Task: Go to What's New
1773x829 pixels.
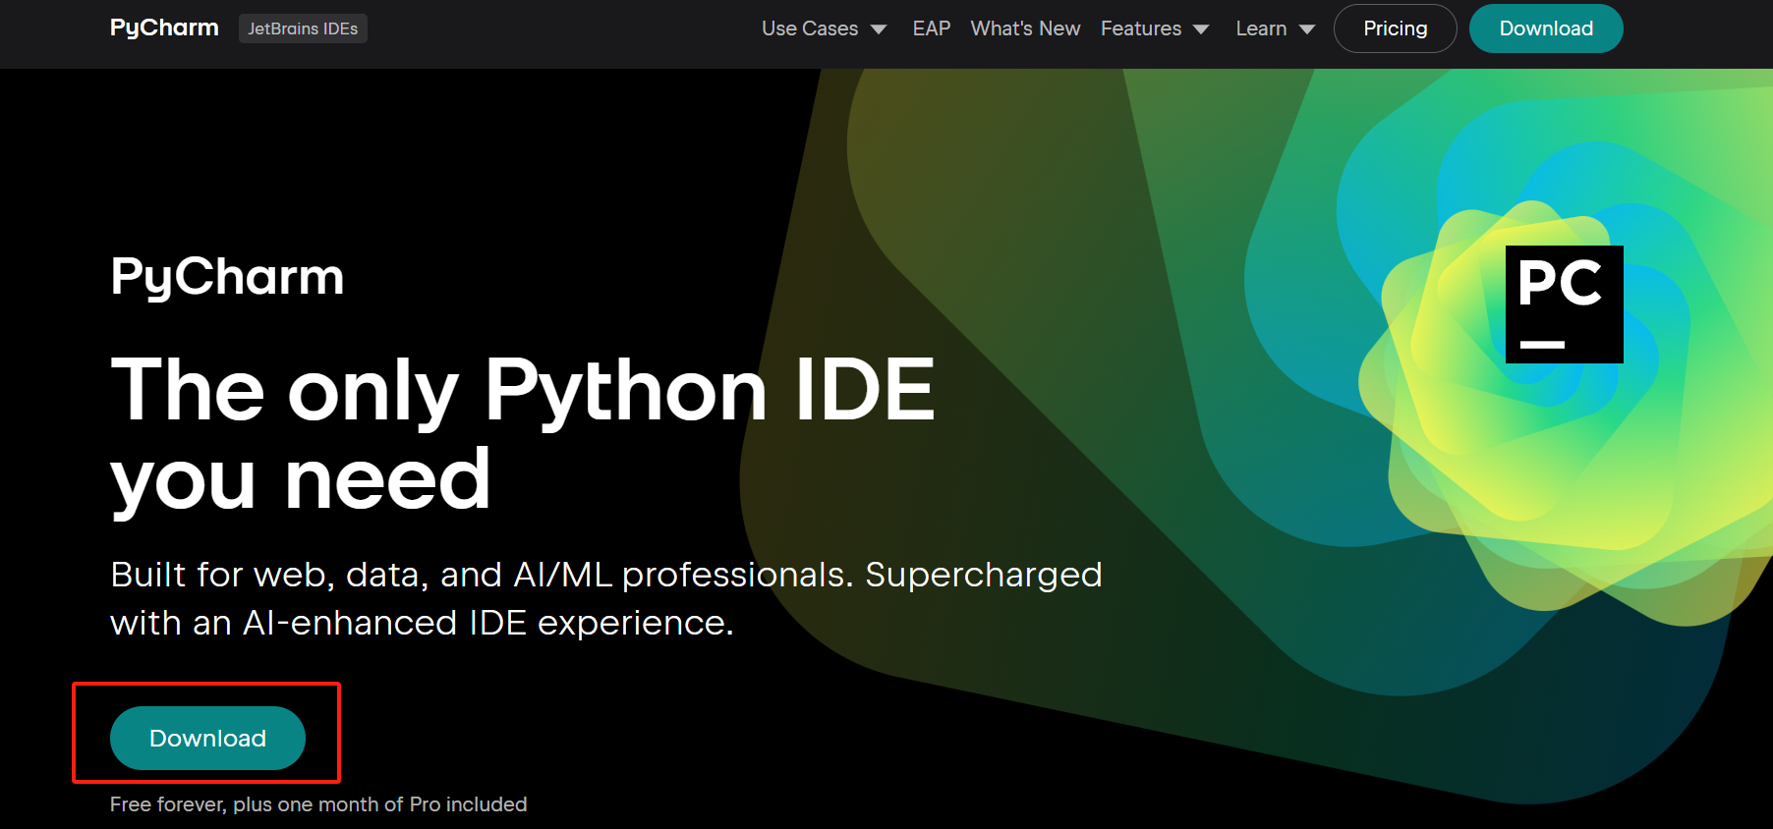Action: [x=1025, y=28]
